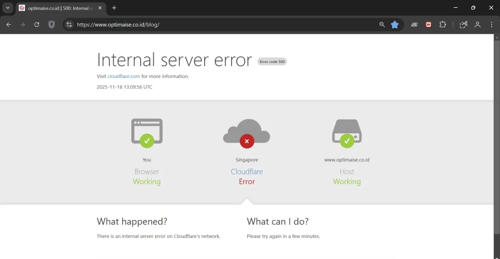Click the Singapore location label
The height and width of the screenshot is (259, 500).
(247, 159)
